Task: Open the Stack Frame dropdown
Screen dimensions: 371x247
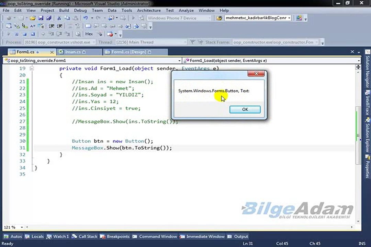Action: 317,42
